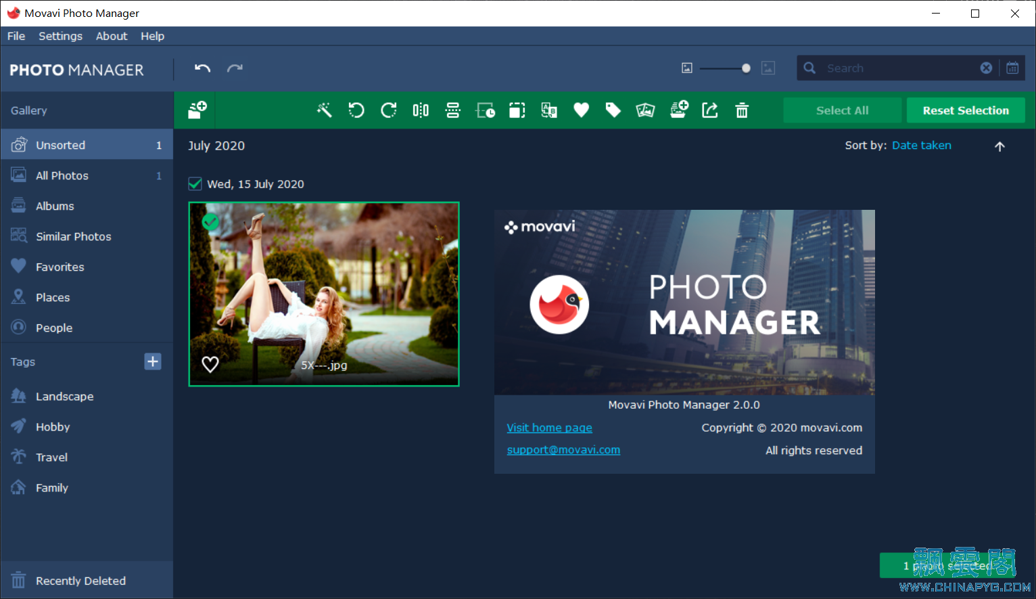Click support@movavi.com link
The image size is (1036, 599).
563,450
